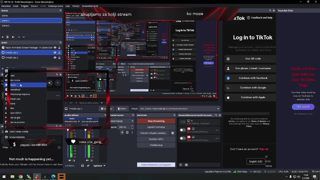Toggle the OBS Setting: Unknown stream switch
Screen dimensions: 320x180
[x=183, y=122]
